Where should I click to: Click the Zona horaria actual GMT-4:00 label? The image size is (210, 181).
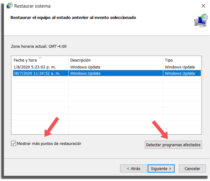(x=39, y=46)
